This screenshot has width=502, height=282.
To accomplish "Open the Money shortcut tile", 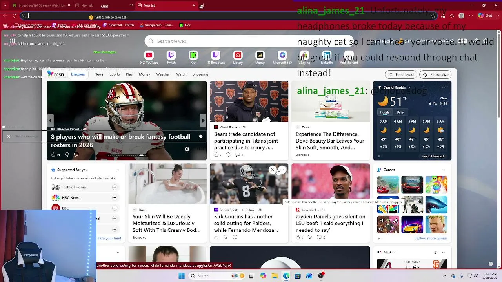I will pos(260,57).
